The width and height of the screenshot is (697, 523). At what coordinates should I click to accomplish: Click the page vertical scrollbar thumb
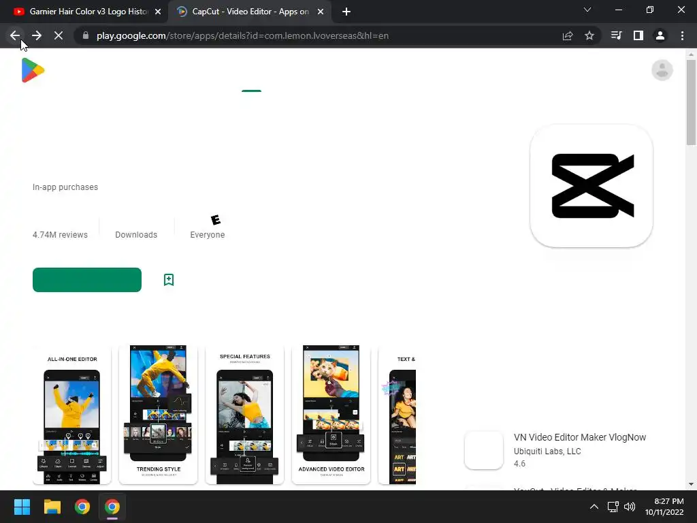click(x=691, y=102)
